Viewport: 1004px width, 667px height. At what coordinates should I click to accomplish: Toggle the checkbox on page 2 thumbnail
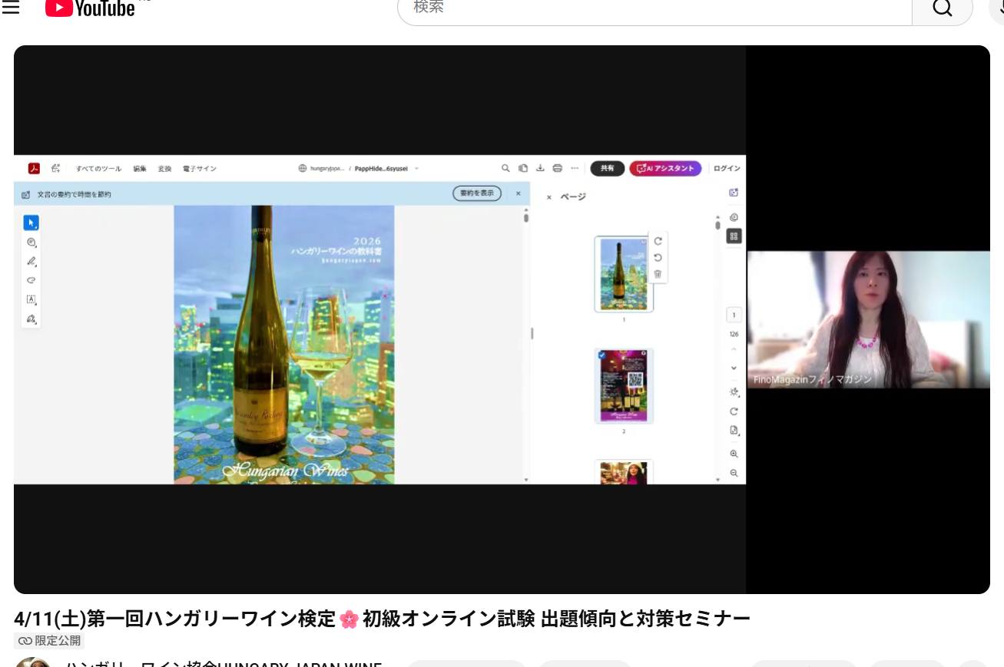(x=601, y=355)
